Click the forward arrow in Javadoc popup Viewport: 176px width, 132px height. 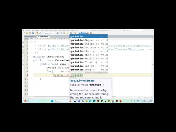click(x=72, y=78)
